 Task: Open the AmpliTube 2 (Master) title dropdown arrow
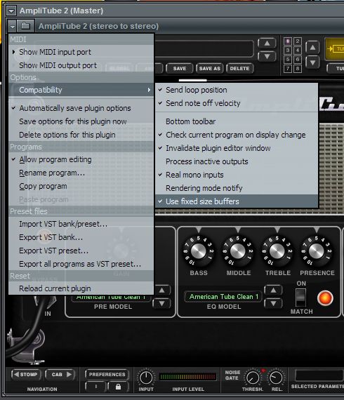point(11,11)
